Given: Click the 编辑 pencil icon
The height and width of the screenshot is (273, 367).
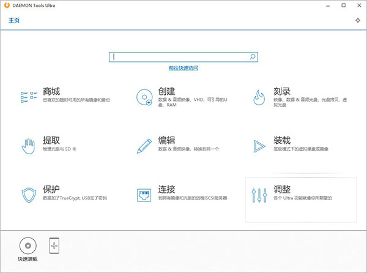Looking at the screenshot, I should coord(144,146).
